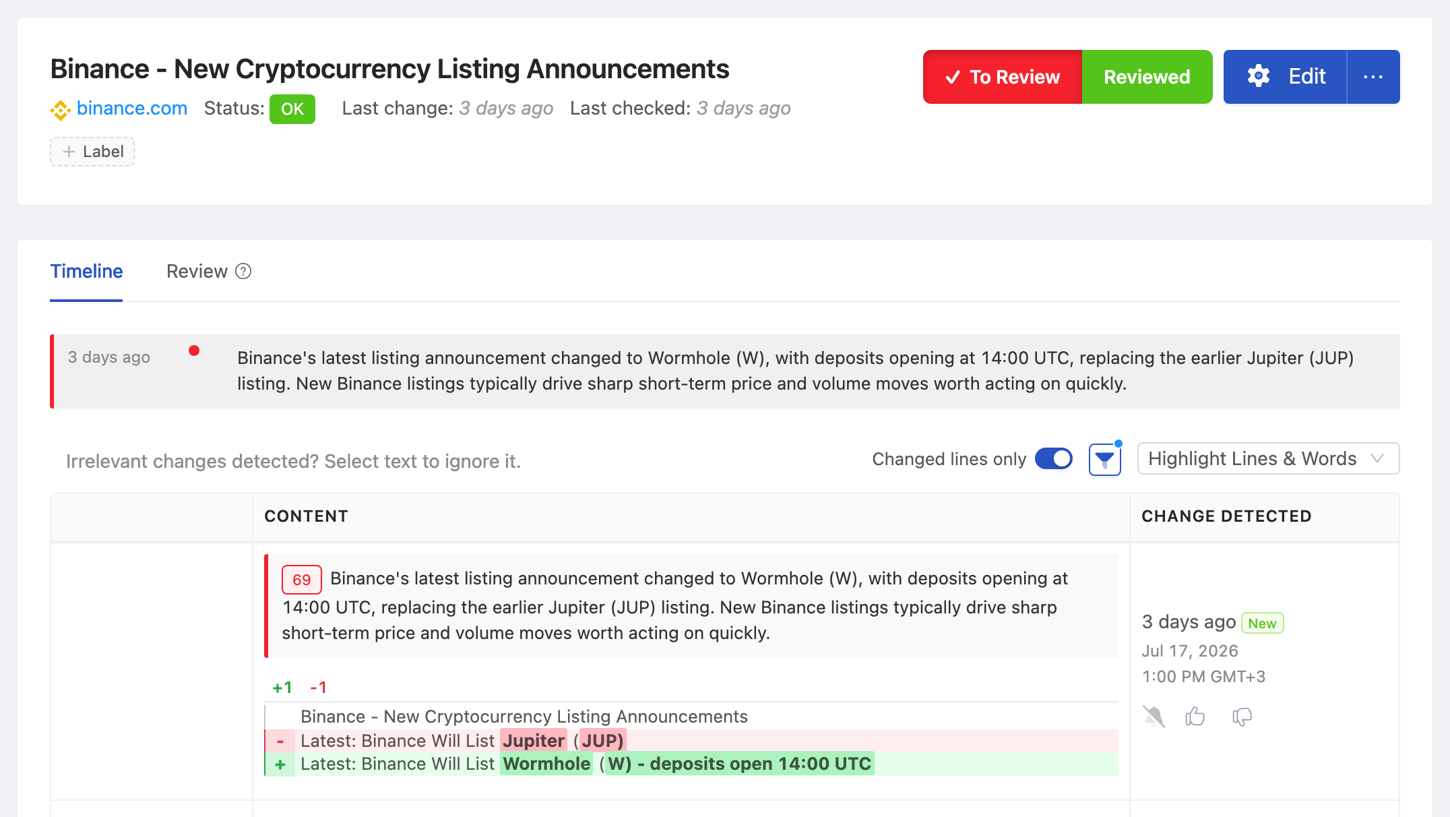Select the 3 days ago timeline entry
This screenshot has height=817, width=1450.
(x=725, y=371)
